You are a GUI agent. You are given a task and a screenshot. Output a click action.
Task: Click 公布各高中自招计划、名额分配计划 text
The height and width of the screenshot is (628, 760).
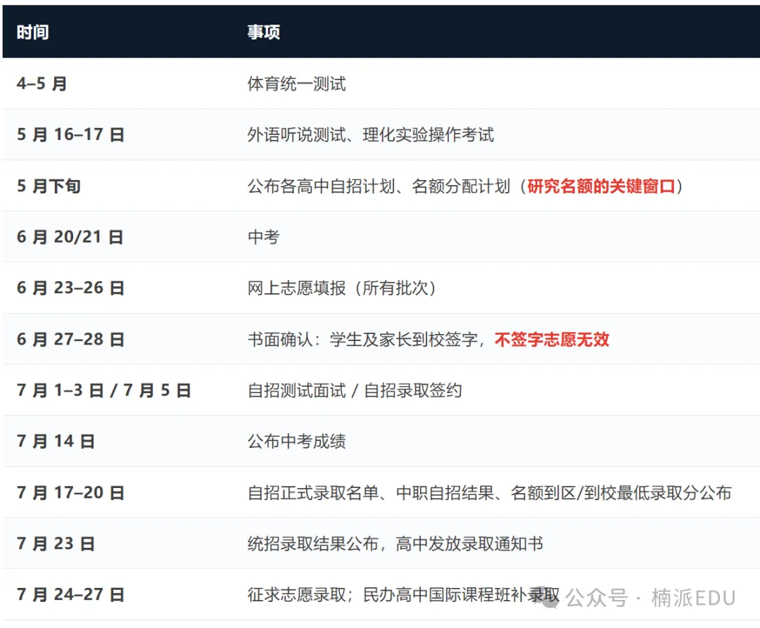[x=379, y=186]
